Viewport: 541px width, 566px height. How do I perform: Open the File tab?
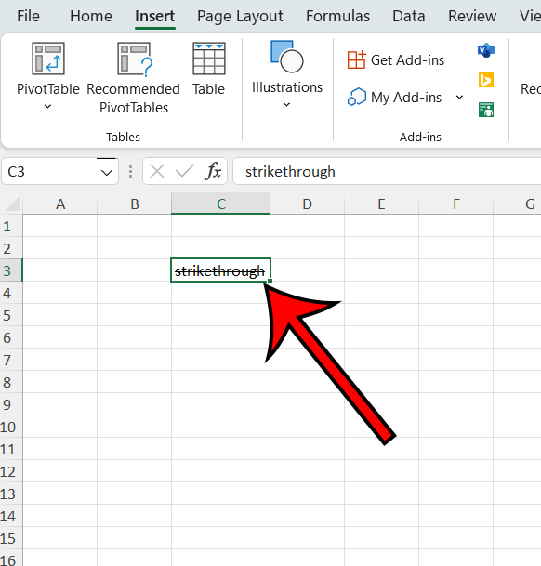pyautogui.click(x=28, y=16)
